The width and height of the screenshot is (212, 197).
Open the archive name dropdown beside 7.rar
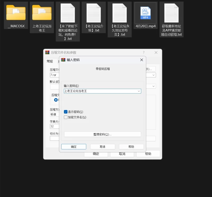tap(153, 75)
